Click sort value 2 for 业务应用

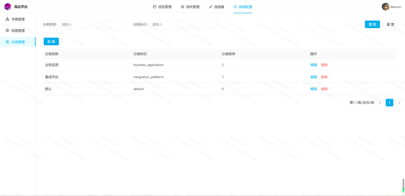(x=223, y=65)
